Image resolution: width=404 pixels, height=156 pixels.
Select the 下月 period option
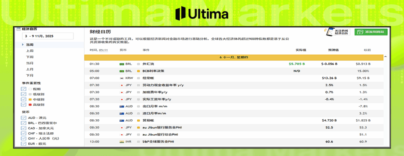point(30,75)
